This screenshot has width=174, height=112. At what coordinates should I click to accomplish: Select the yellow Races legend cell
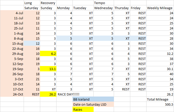click(93, 109)
